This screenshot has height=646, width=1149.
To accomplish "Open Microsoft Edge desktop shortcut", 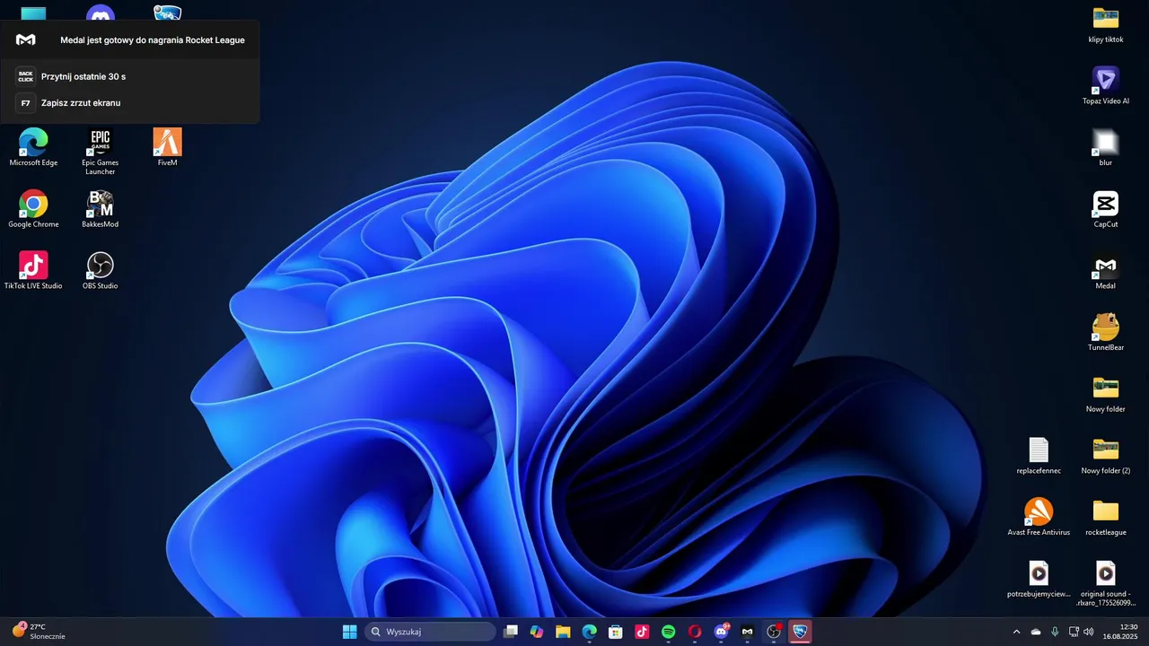I will [33, 148].
